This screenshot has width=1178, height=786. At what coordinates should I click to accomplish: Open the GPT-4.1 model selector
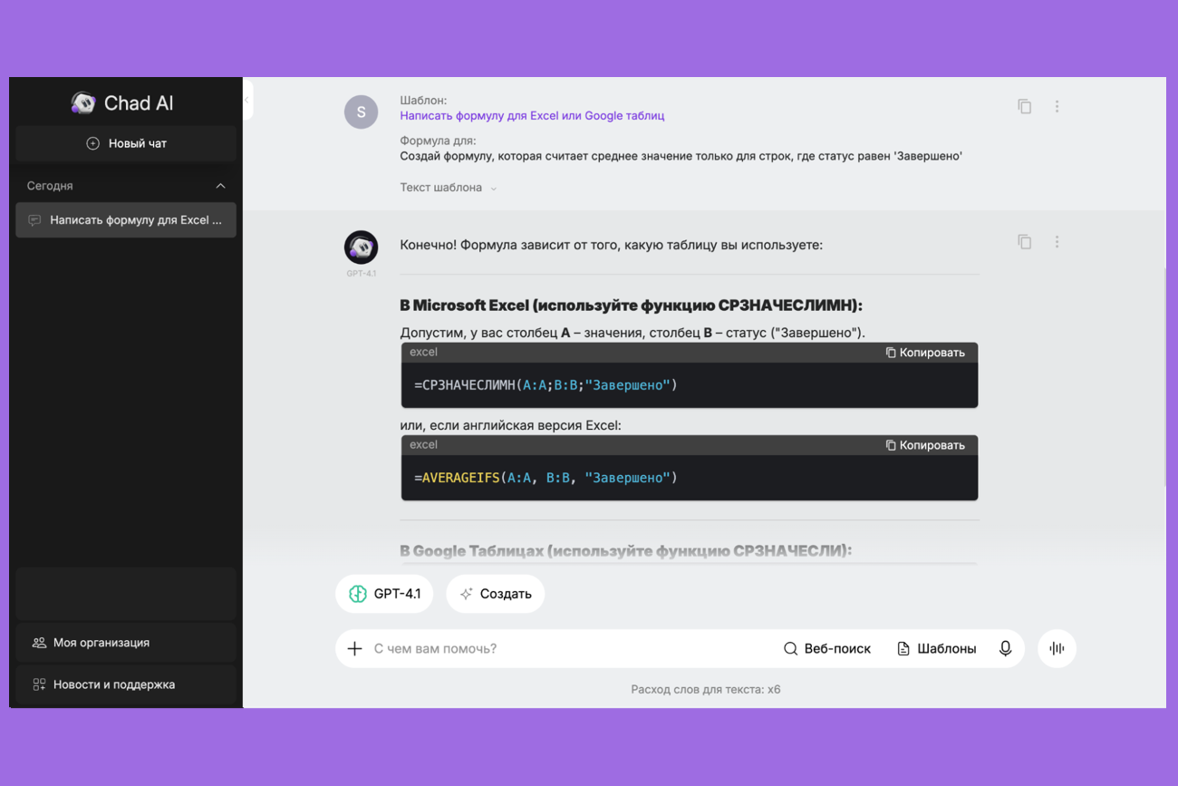(384, 594)
